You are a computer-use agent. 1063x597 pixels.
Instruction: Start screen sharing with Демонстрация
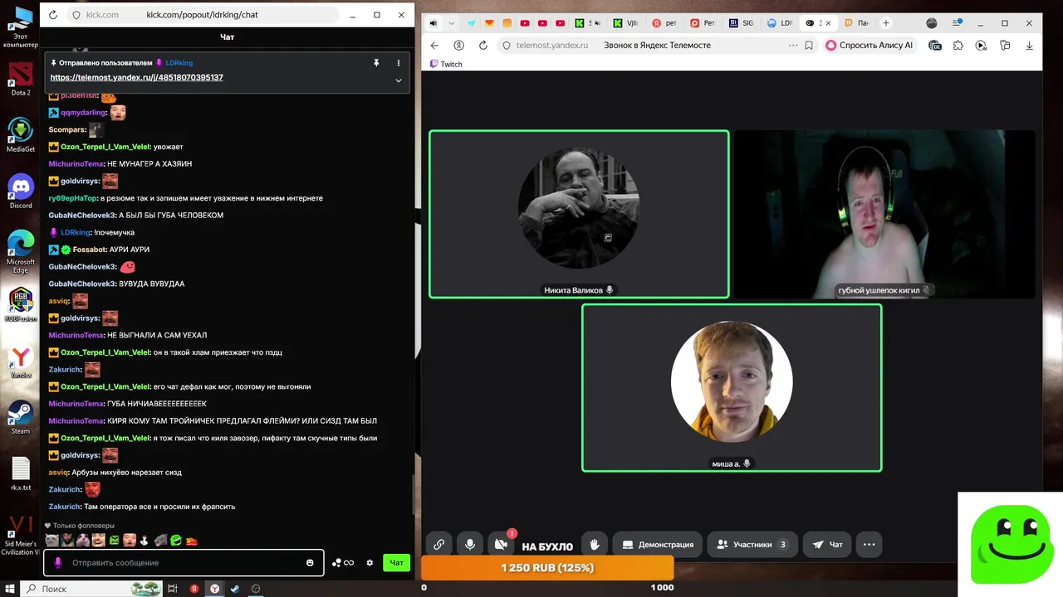658,544
